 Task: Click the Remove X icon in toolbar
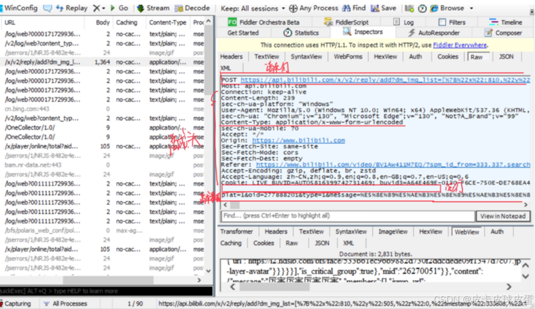coord(97,8)
